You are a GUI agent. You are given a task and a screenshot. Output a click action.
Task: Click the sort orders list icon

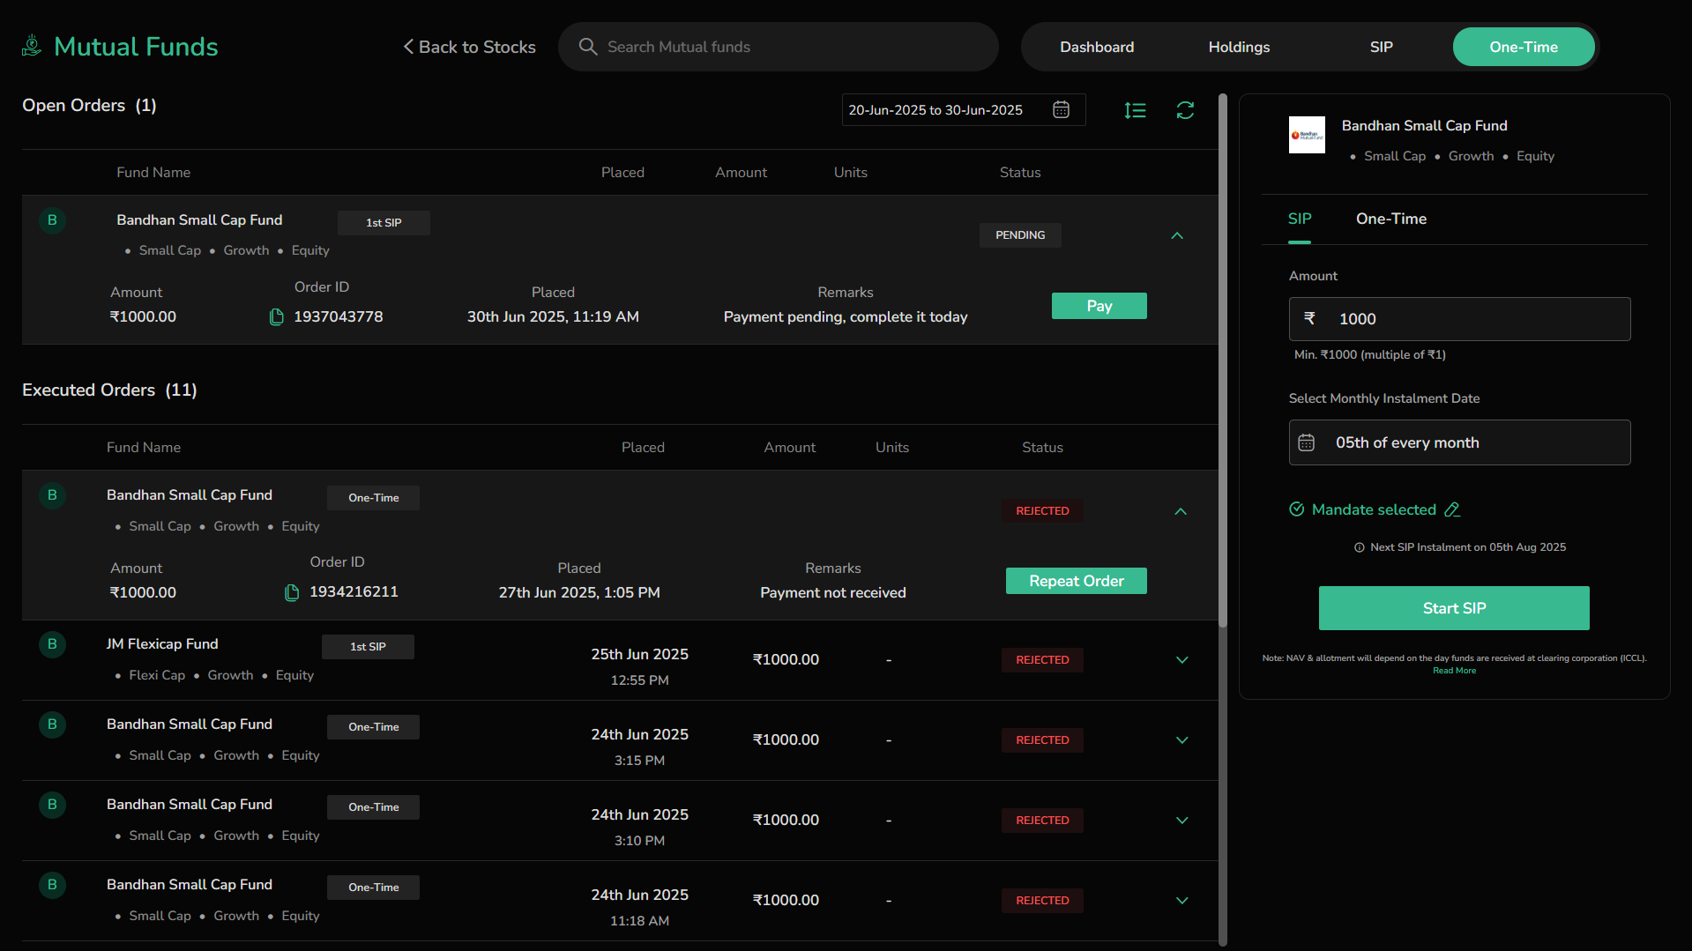pos(1136,110)
